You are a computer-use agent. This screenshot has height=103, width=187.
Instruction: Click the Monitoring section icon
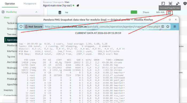(x=3, y=12)
